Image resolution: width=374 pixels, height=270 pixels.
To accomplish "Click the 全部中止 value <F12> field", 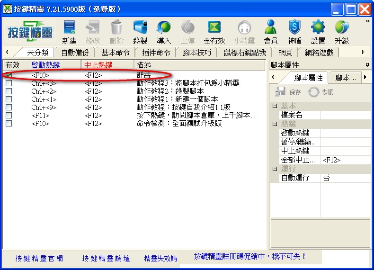I will 346,160.
